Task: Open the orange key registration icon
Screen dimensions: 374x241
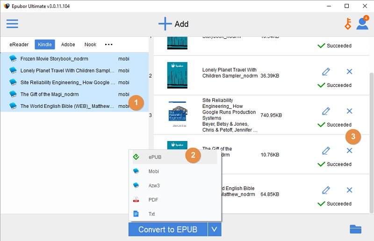Action: point(348,24)
